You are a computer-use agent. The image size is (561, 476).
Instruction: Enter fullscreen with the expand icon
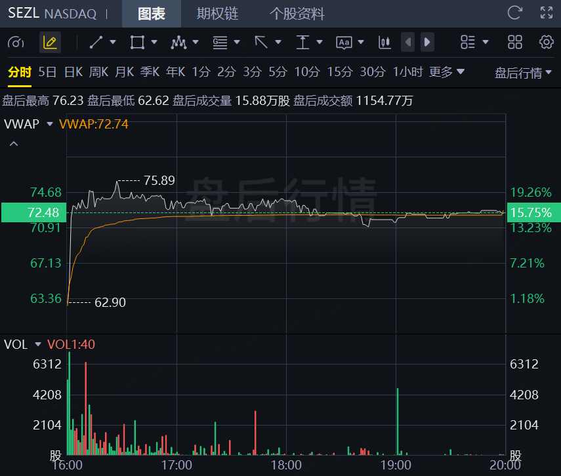(x=546, y=12)
